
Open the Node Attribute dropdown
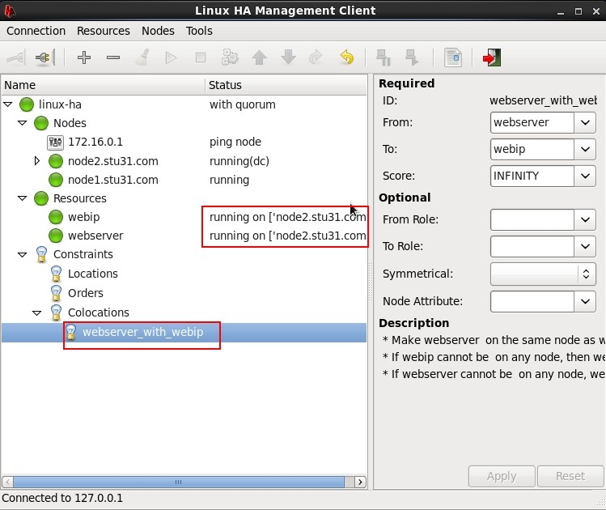[585, 301]
